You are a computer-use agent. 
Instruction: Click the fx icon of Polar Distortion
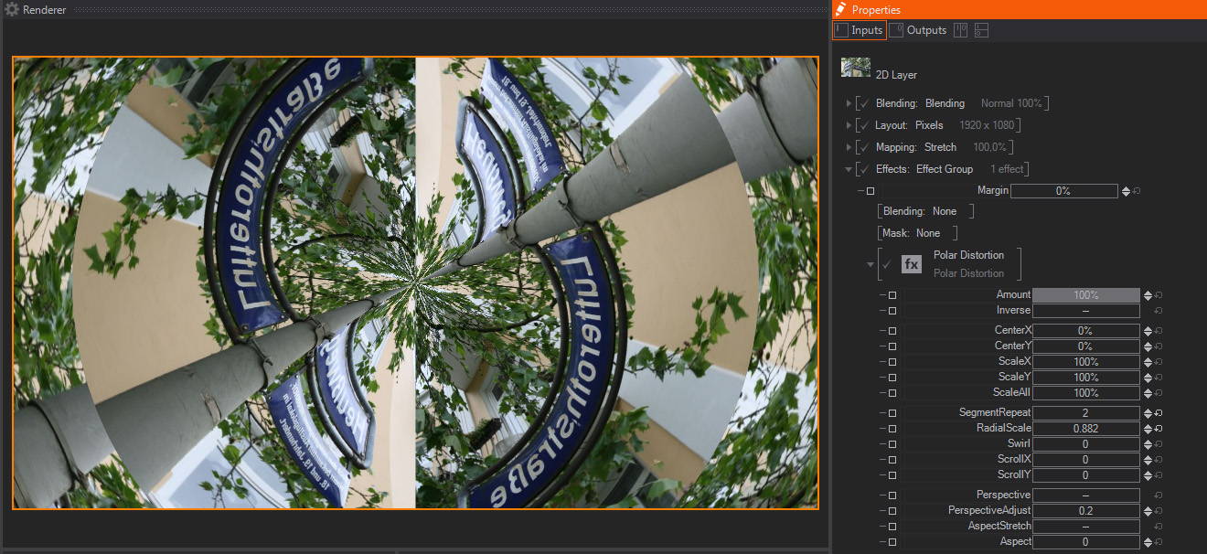tap(912, 264)
